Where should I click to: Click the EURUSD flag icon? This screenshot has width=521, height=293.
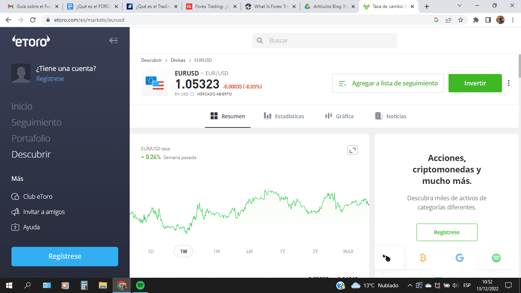[x=154, y=83]
